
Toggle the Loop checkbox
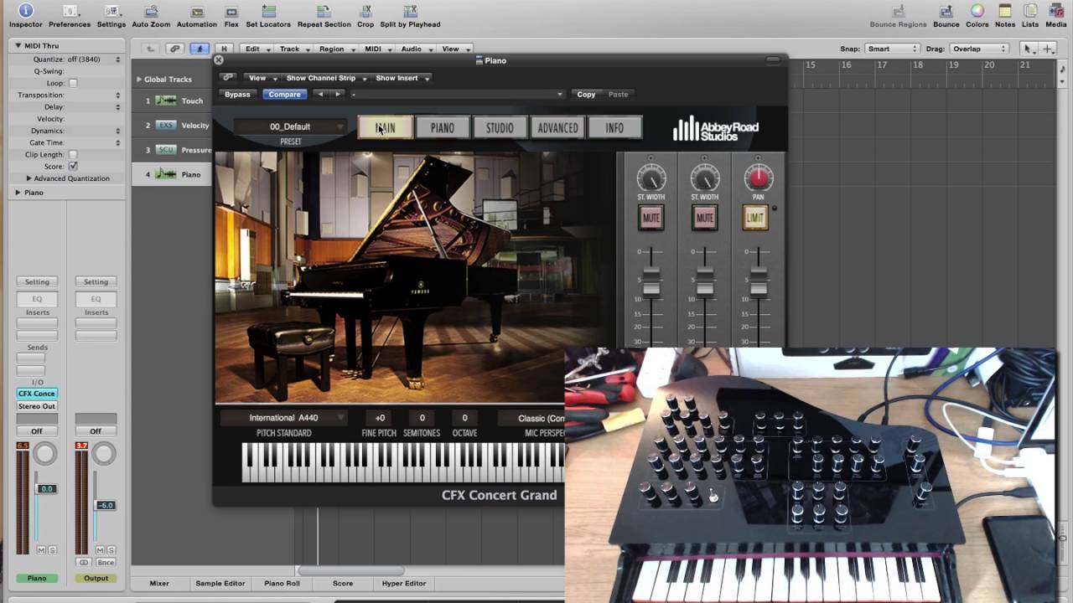click(73, 83)
